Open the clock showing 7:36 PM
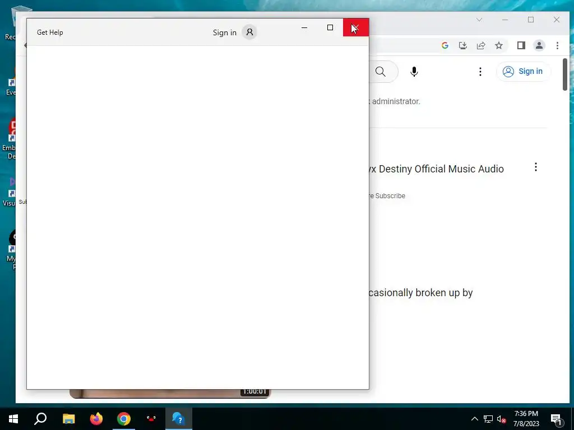 click(x=526, y=419)
